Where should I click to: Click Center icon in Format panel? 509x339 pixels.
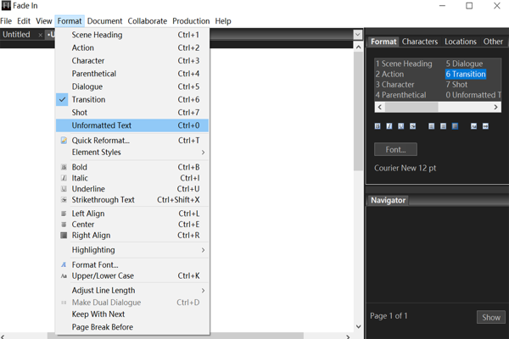coord(443,126)
